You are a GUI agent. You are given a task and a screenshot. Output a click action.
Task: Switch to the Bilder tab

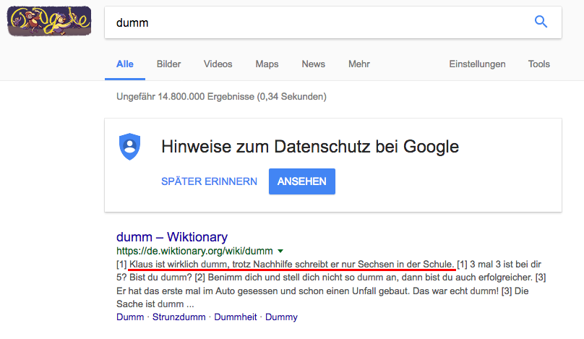click(168, 64)
